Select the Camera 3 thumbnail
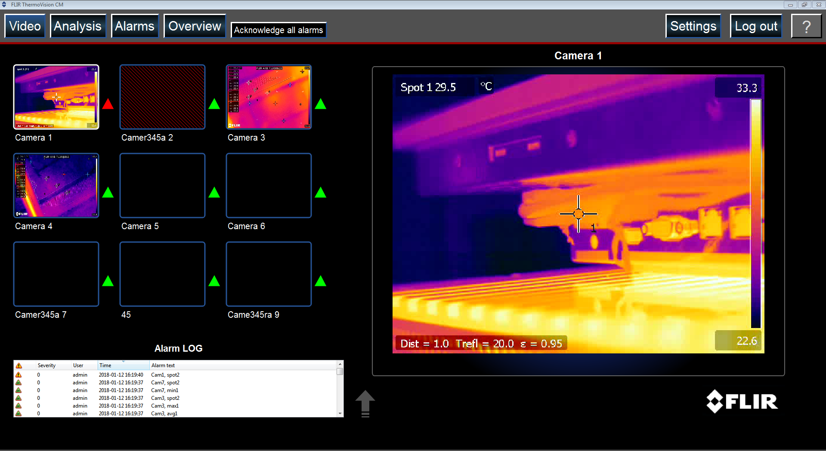This screenshot has height=451, width=826. (269, 97)
